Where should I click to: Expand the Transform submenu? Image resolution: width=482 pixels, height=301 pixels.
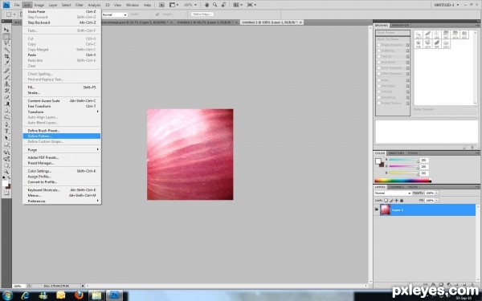(x=62, y=112)
